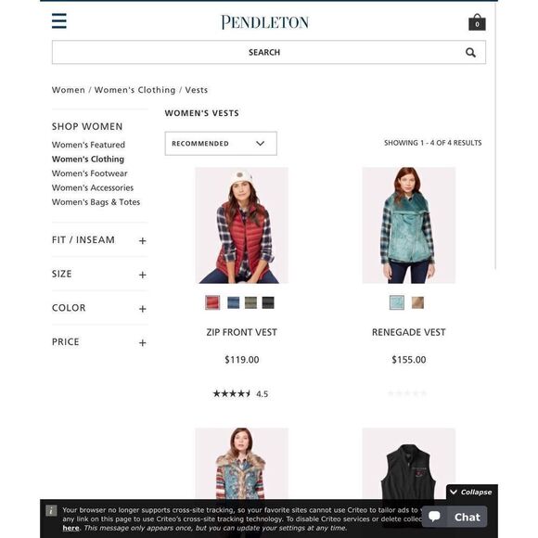Open the Renegade Vest product title
Screen dimensions: 538x538
coord(409,332)
